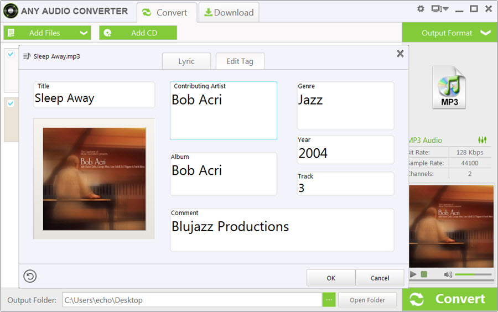This screenshot has width=498, height=312.
Task: Edit the Genre field Jazz
Action: (x=345, y=105)
